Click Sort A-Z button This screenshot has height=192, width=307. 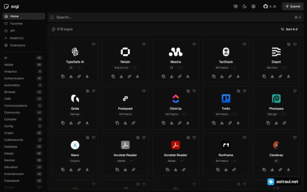point(289,29)
